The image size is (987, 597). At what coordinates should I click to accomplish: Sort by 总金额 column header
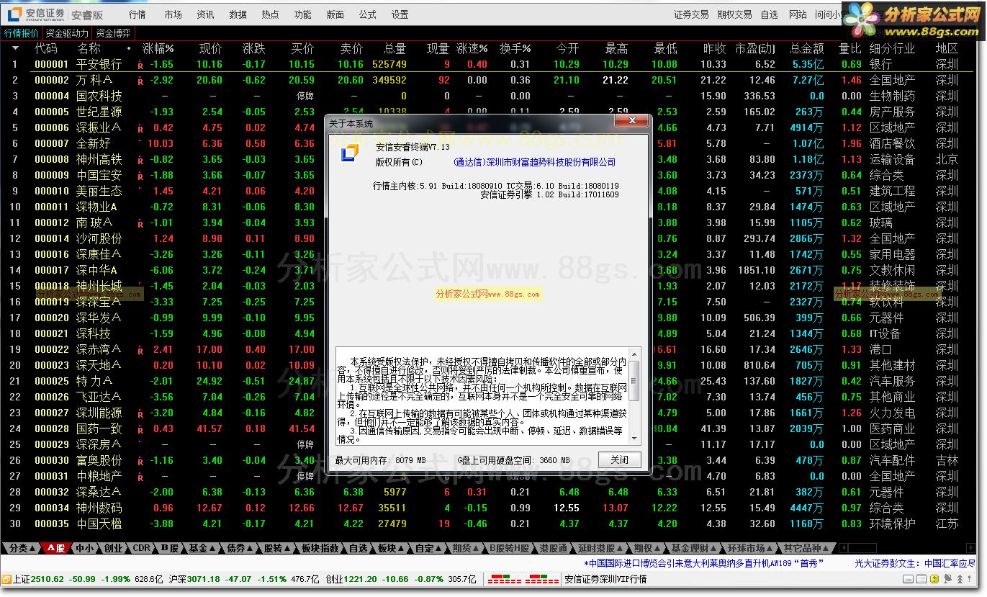point(807,48)
